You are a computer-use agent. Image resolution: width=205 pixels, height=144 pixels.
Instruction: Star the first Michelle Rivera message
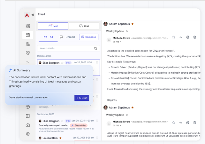[174, 37]
